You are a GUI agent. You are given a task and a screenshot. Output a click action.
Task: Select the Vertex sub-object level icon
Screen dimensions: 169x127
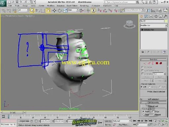(145, 63)
